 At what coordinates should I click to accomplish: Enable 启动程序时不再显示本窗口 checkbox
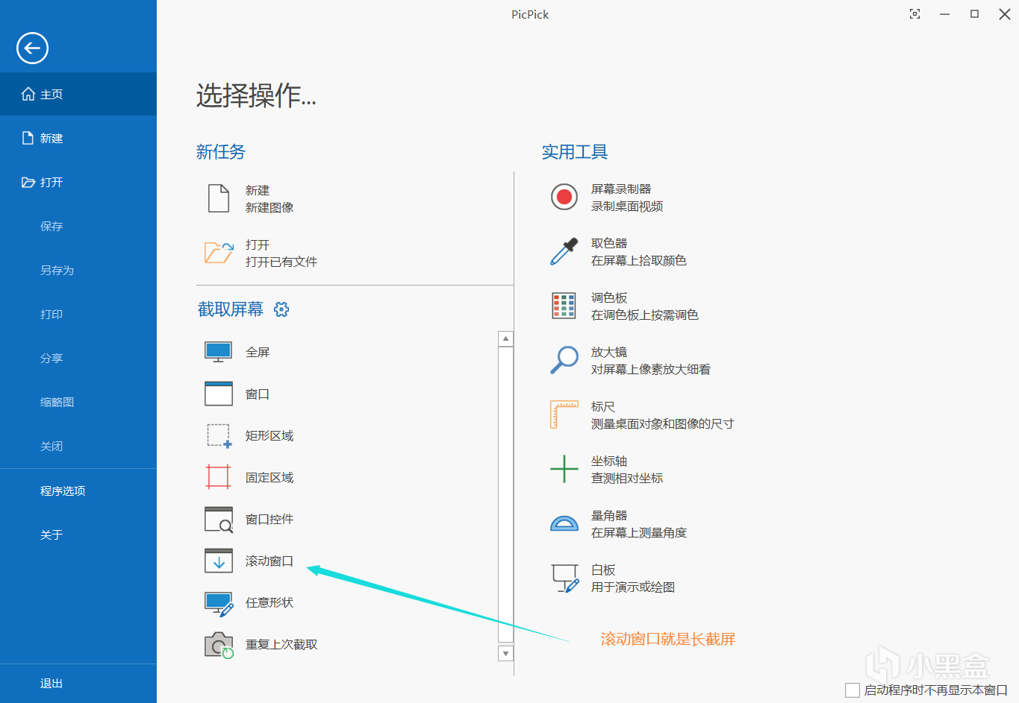coord(853,690)
